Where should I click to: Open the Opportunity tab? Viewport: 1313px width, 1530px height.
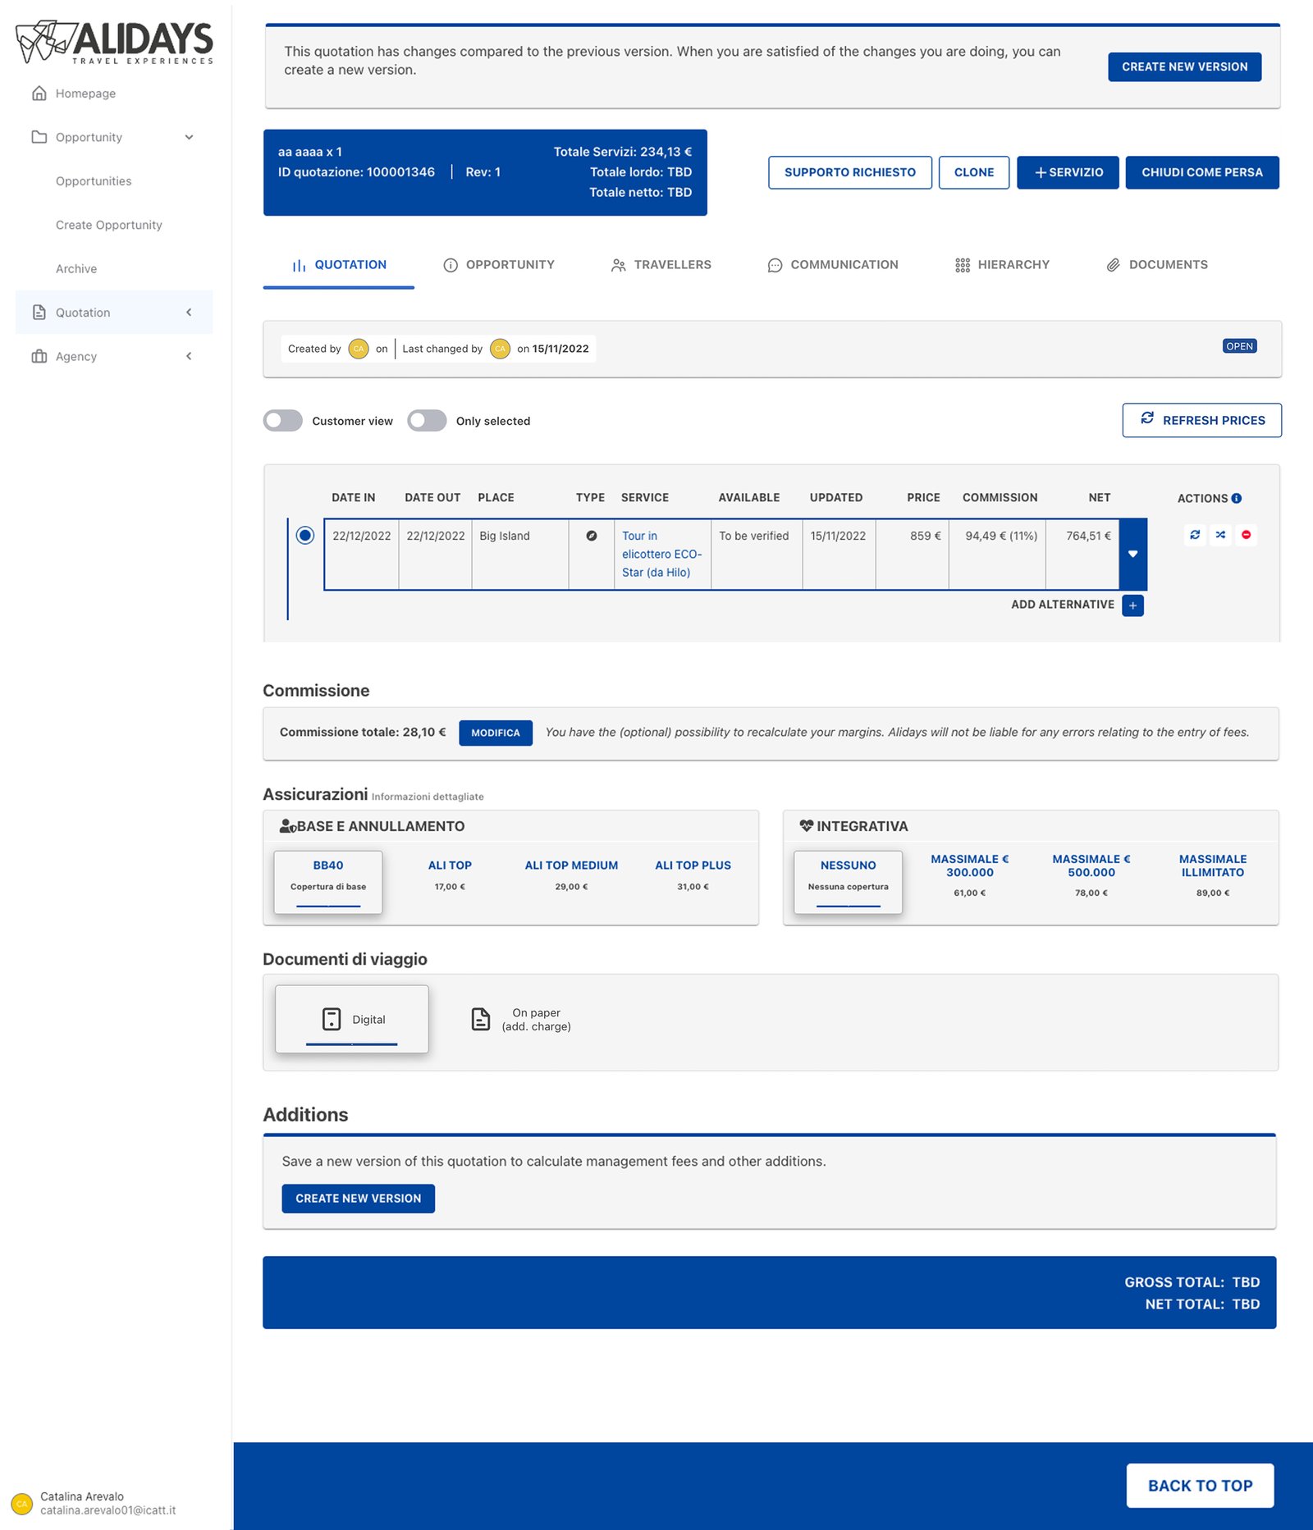(x=499, y=265)
